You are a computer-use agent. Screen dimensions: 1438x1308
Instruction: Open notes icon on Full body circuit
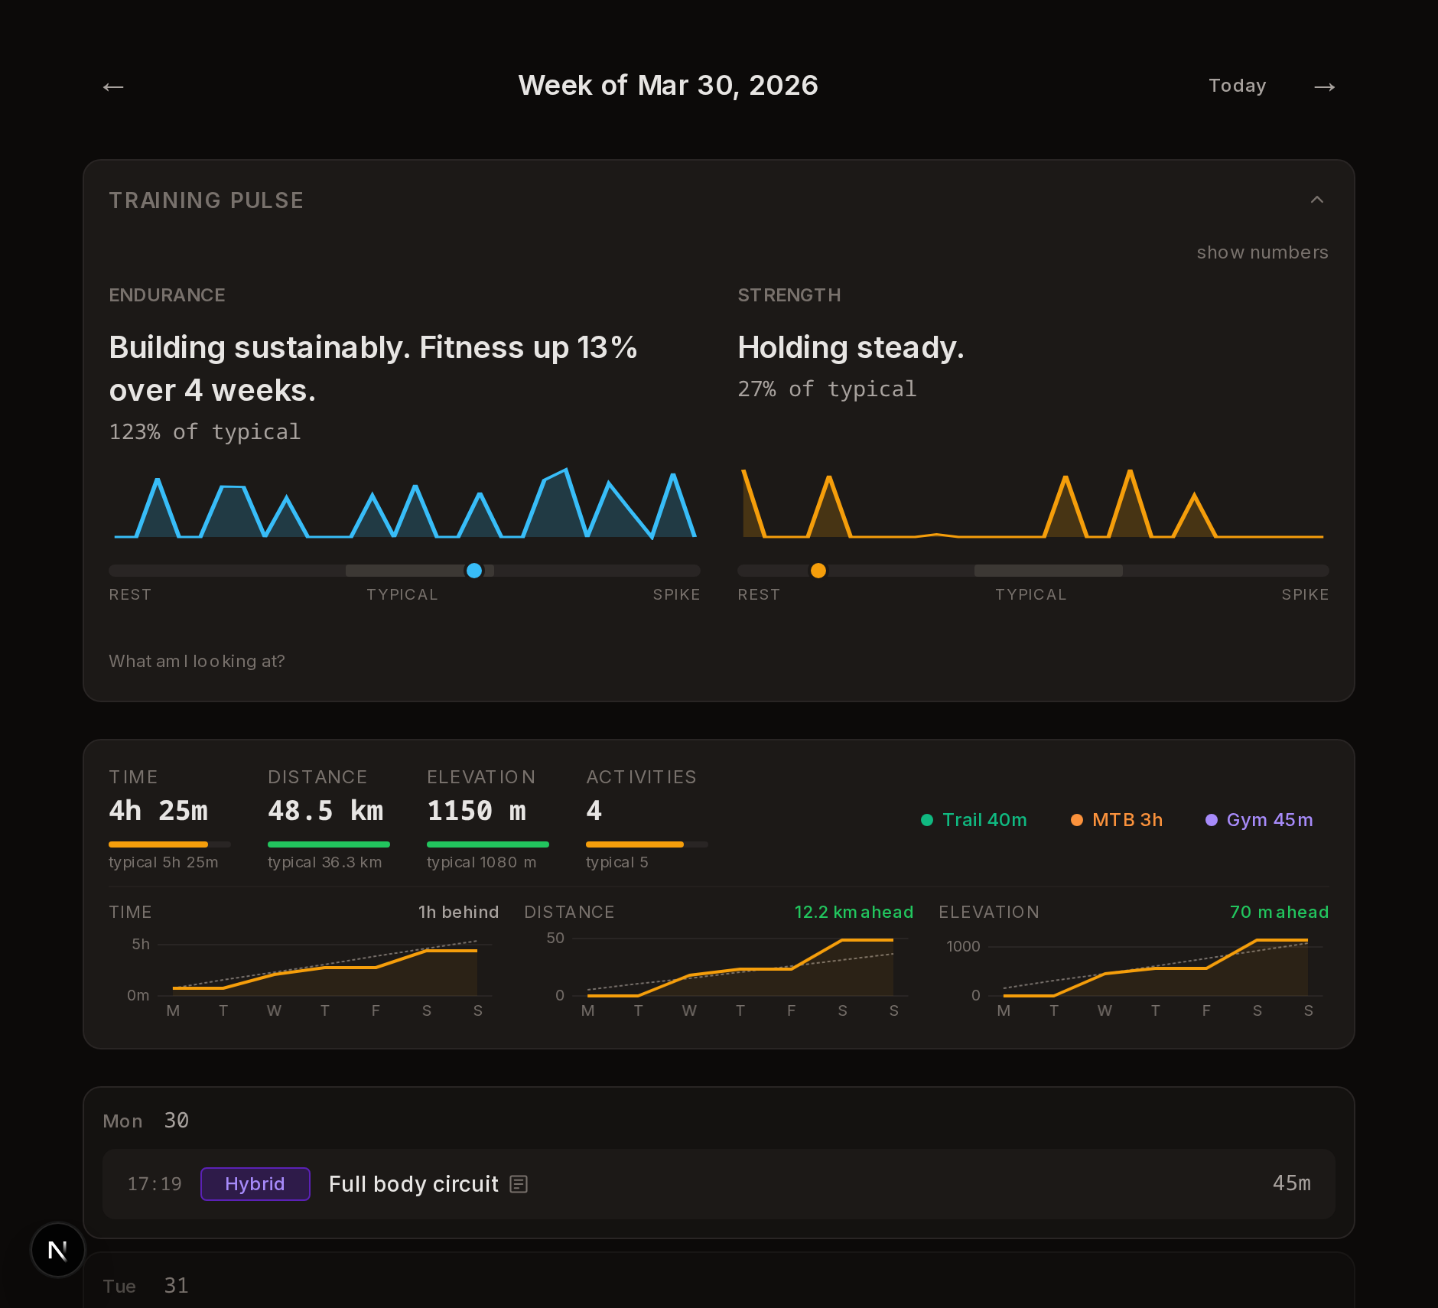pyautogui.click(x=518, y=1184)
